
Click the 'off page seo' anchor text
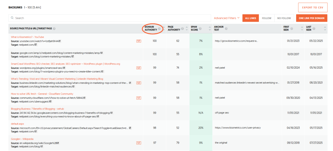[x=222, y=113]
